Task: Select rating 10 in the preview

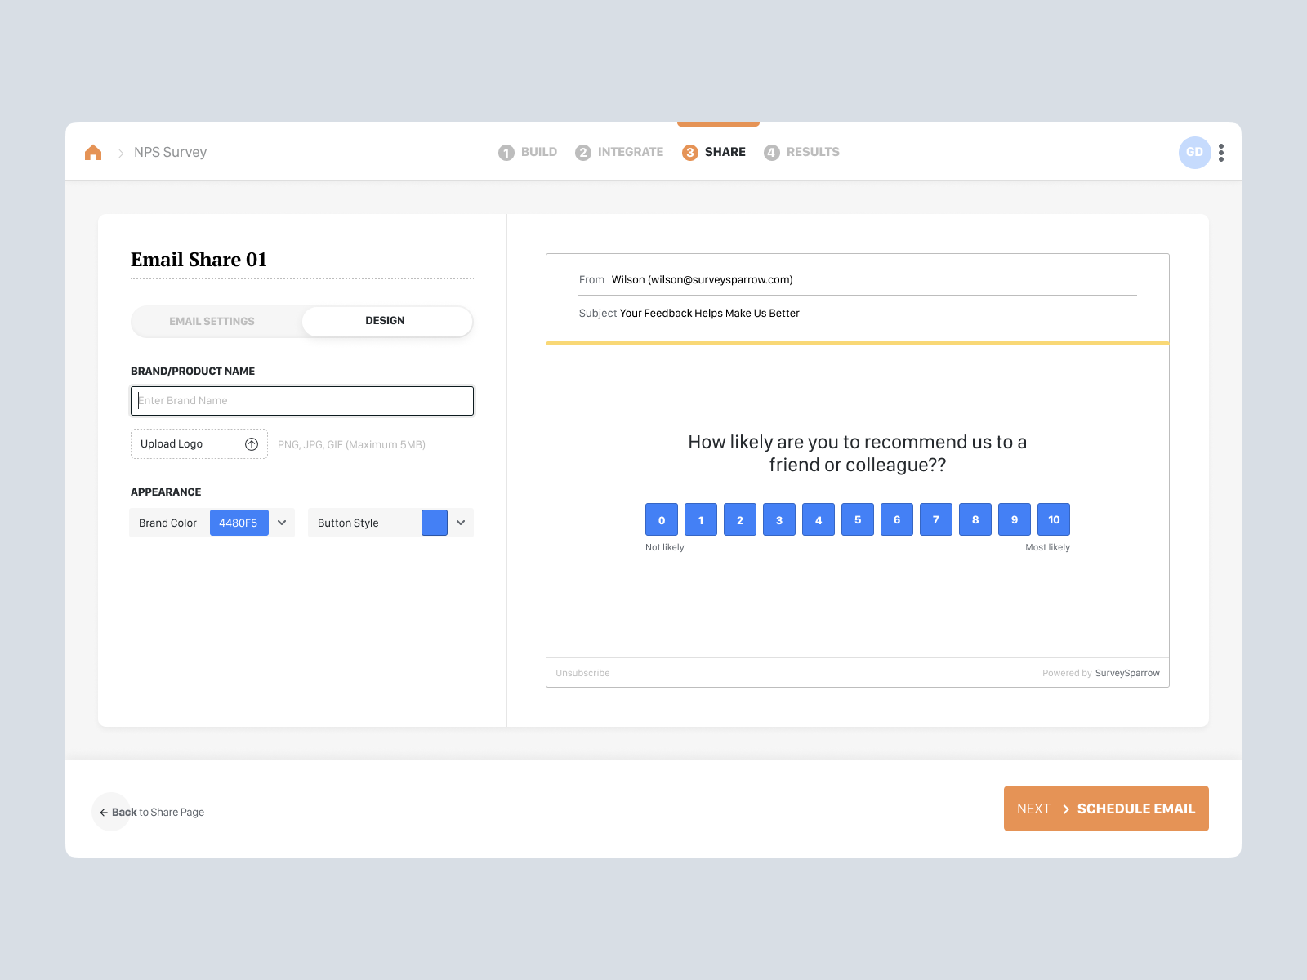Action: 1054,519
